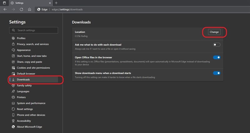The image size is (250, 133).
Task: Close the Settings tab
Action: click(x=50, y=3)
